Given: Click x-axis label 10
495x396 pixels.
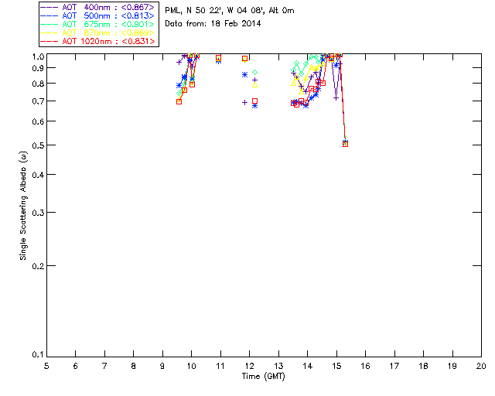Looking at the screenshot, I should (191, 366).
